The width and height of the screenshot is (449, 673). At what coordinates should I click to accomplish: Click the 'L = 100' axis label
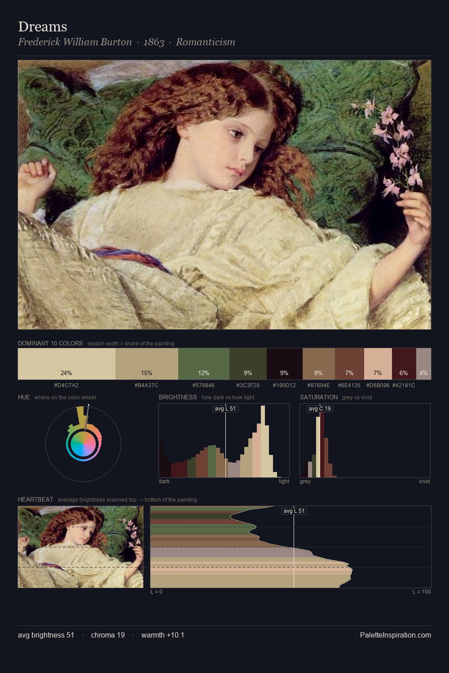[422, 592]
